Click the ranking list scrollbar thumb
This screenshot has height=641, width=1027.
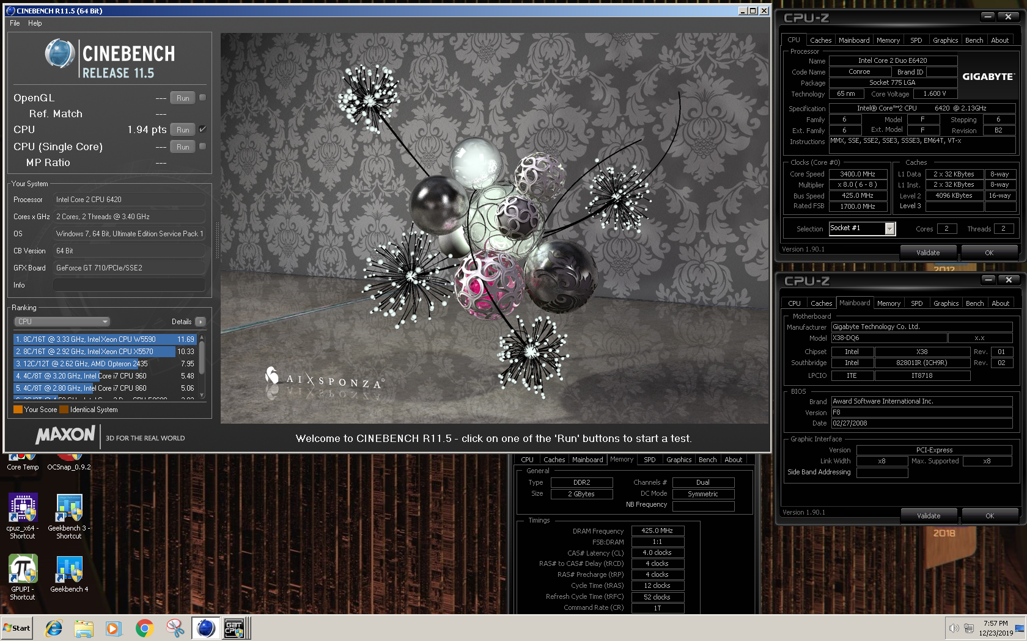202,357
